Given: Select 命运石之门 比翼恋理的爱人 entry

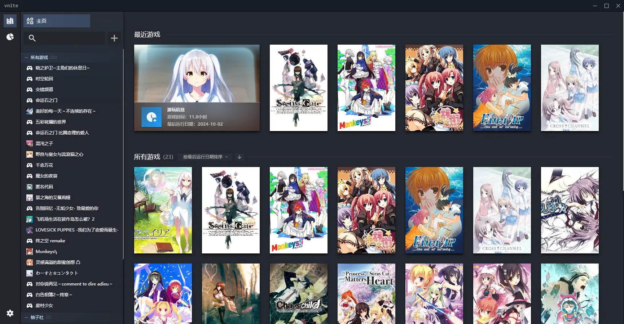Looking at the screenshot, I should (72, 133).
